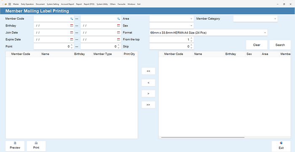Open the Others menu
The height and width of the screenshot is (152, 295).
point(113,4)
